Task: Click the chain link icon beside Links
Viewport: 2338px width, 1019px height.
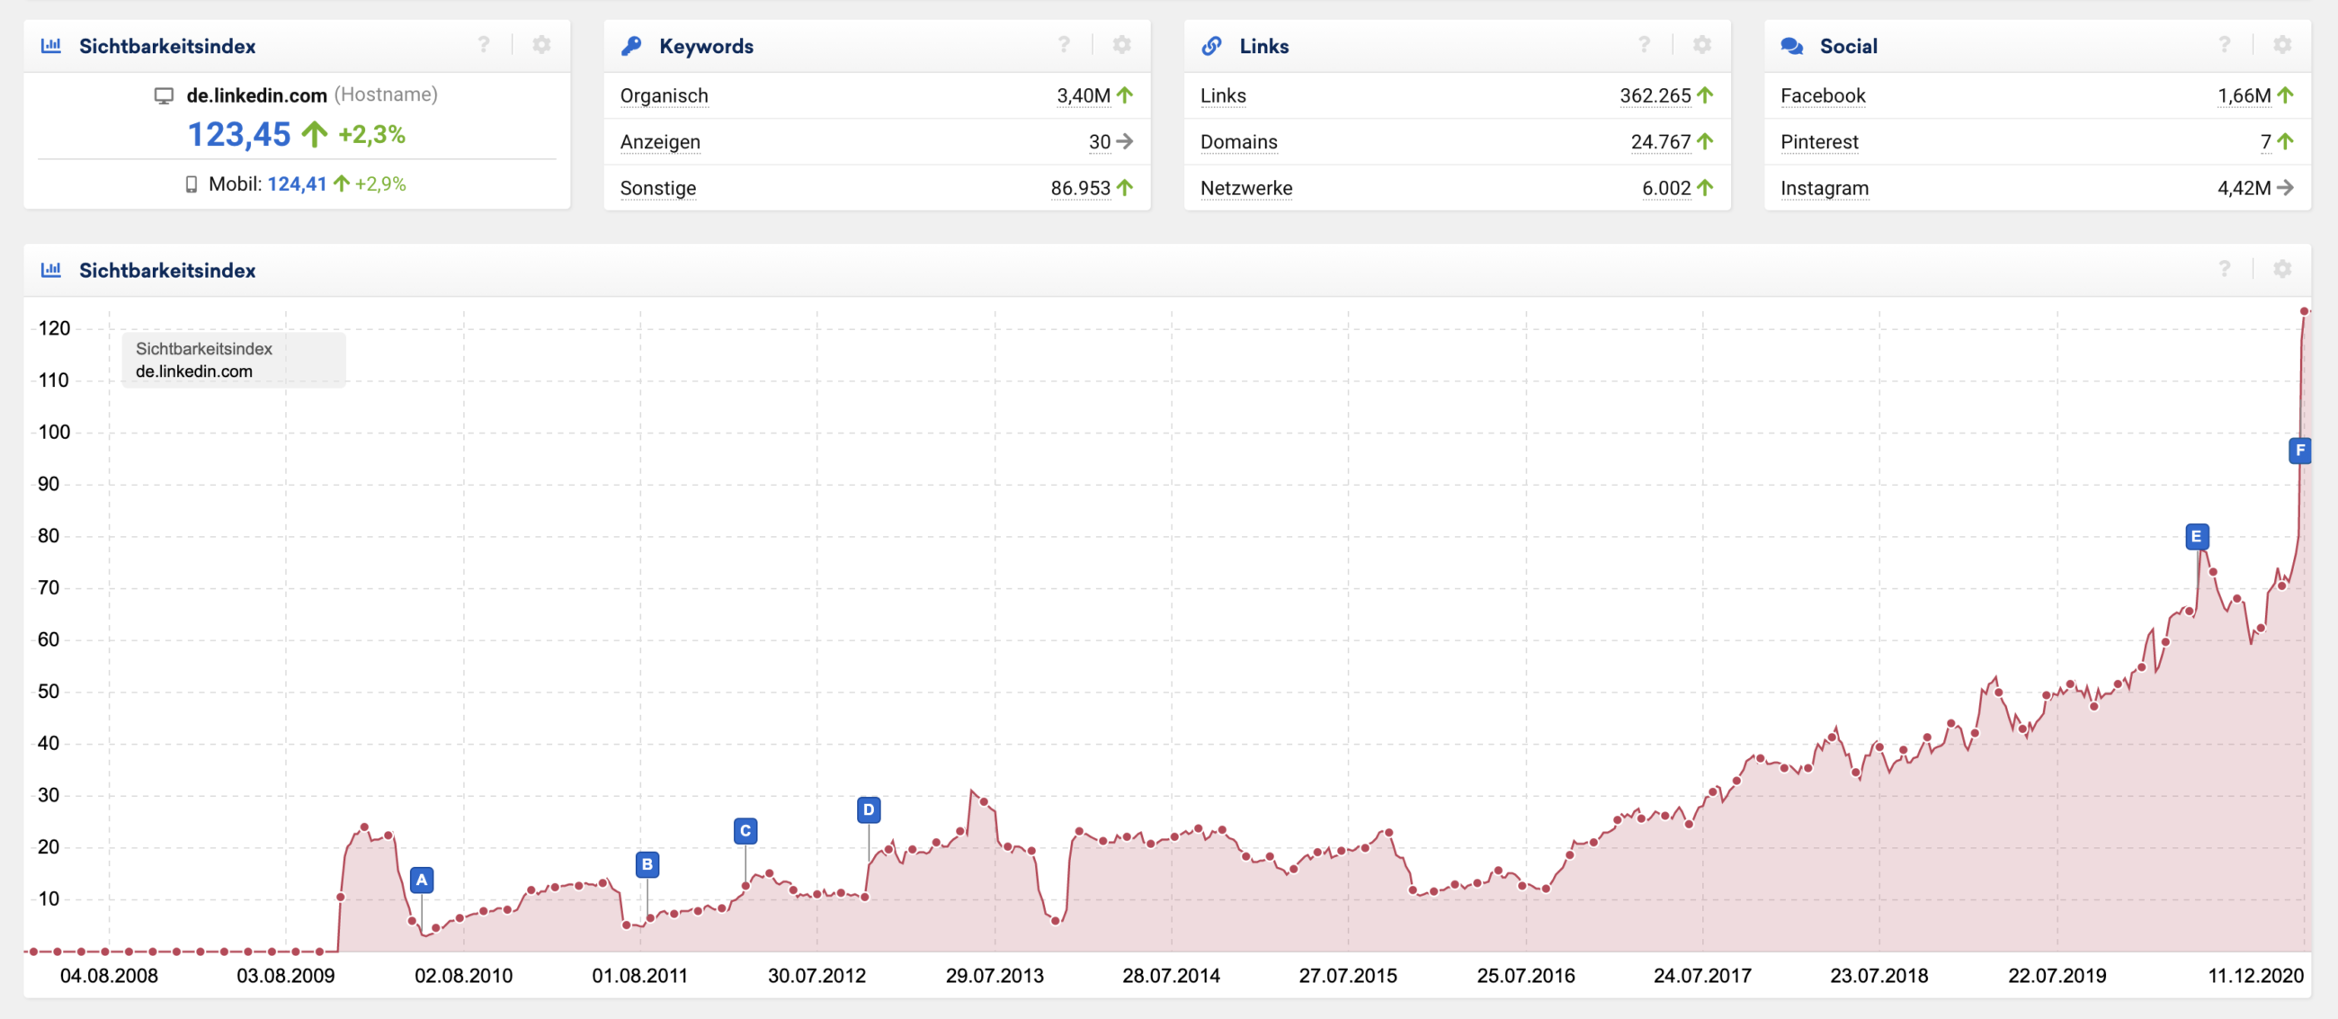Action: (1211, 45)
